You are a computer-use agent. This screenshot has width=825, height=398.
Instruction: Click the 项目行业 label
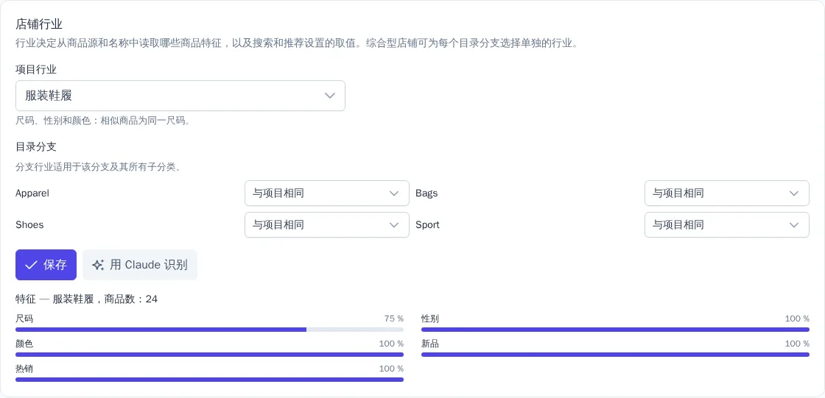pyautogui.click(x=36, y=69)
